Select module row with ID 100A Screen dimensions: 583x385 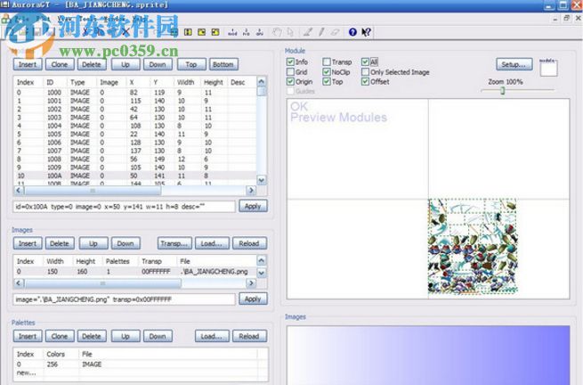click(135, 176)
